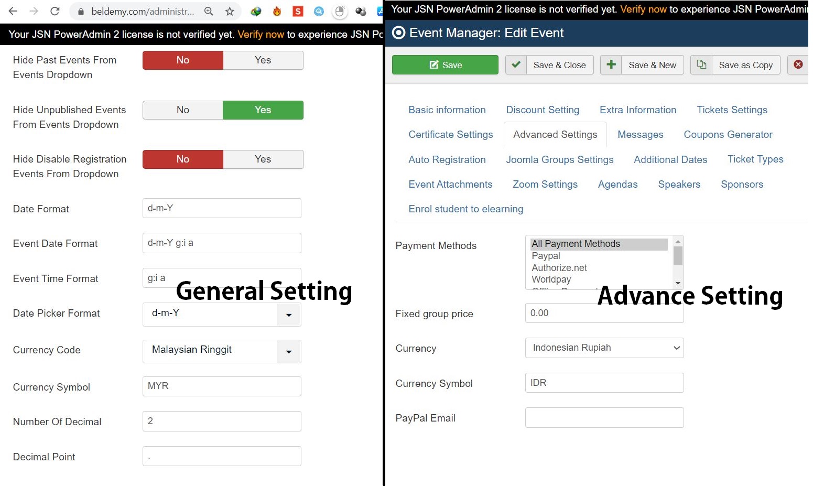Click the green checkmark Save & Close icon

click(516, 64)
